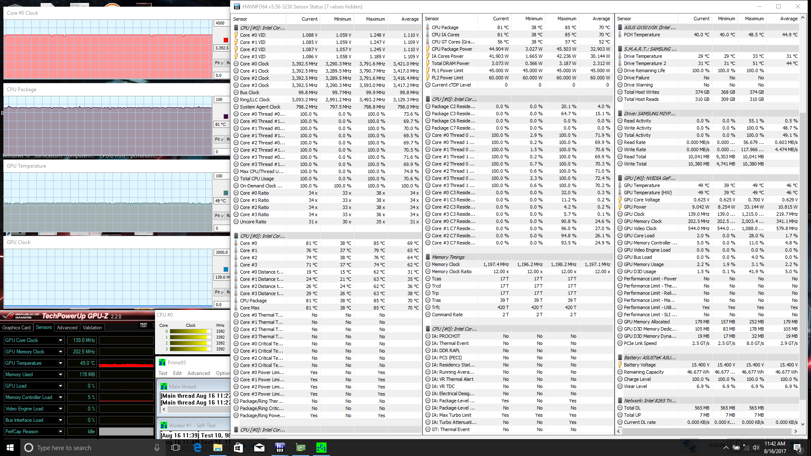The height and width of the screenshot is (456, 811).
Task: Open File Explorer from the taskbar
Action: pos(218,448)
